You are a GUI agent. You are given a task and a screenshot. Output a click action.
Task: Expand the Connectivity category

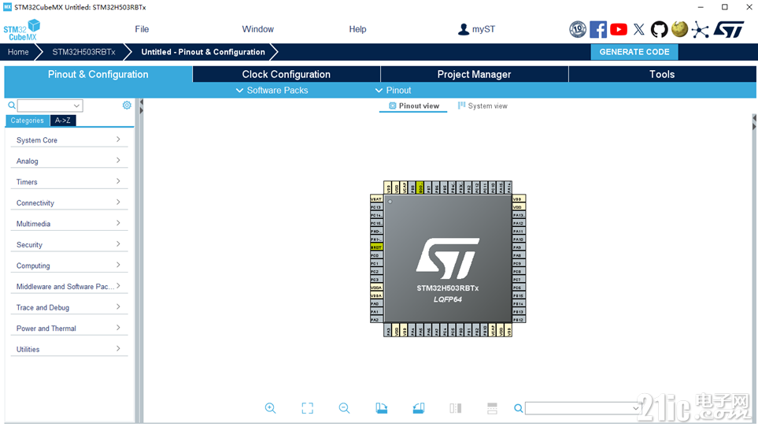click(68, 202)
